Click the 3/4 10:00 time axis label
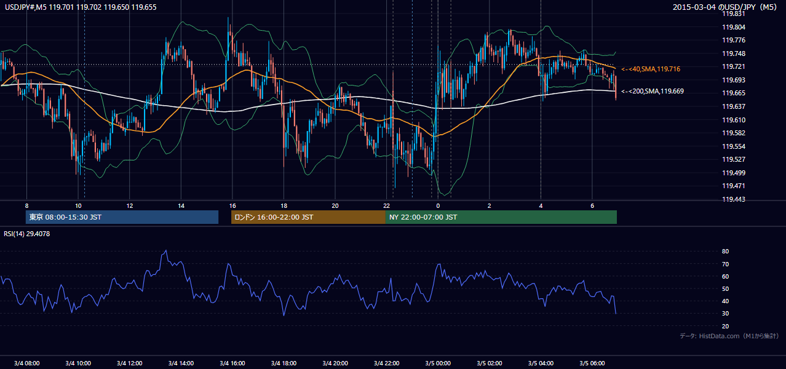 [x=78, y=363]
